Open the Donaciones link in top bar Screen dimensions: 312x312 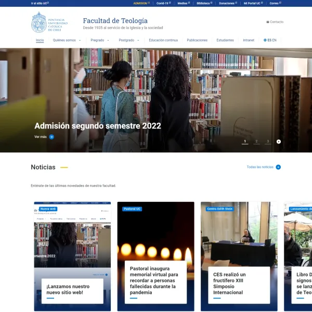tap(228, 3)
